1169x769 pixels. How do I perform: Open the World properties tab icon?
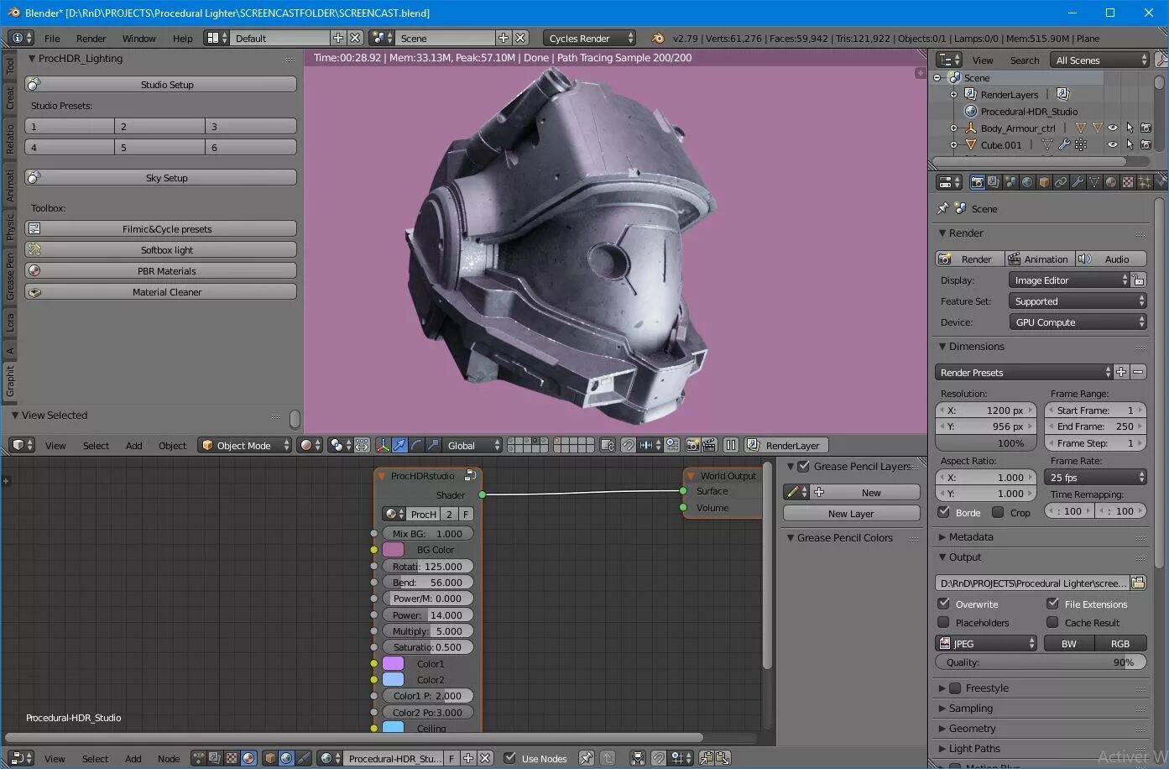tap(1027, 182)
